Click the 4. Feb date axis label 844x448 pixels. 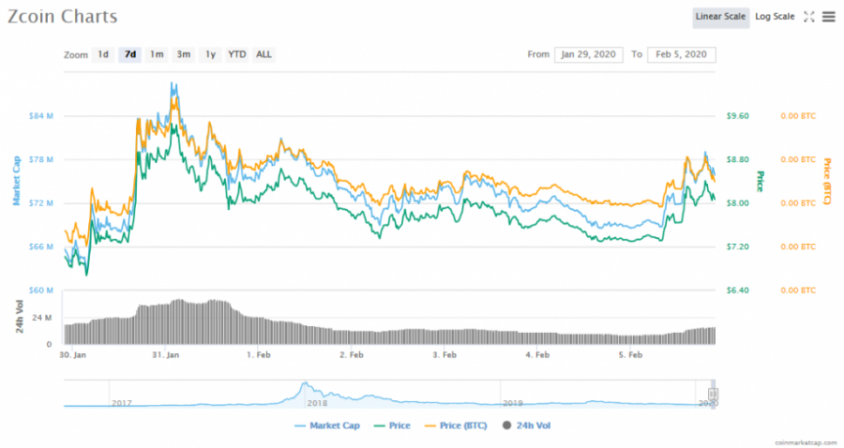click(537, 355)
